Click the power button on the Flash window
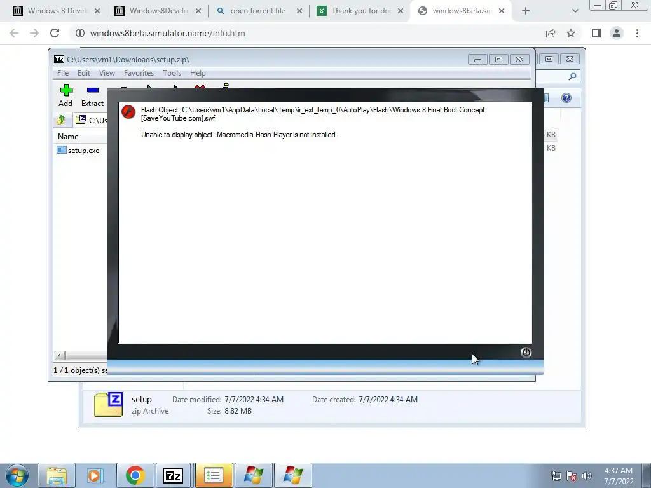This screenshot has height=488, width=651. 526,352
